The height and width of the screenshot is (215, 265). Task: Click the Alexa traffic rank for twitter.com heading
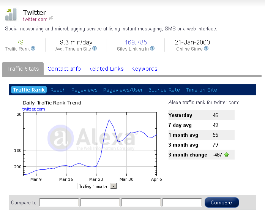pos(204,102)
